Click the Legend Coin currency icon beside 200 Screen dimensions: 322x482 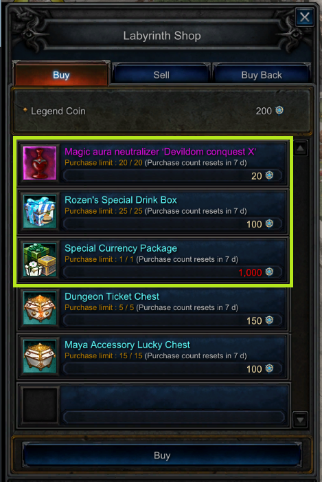tap(279, 110)
